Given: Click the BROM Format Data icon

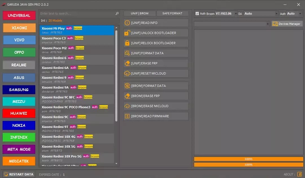Looking at the screenshot, I should click(x=127, y=86).
